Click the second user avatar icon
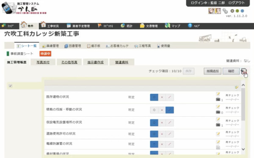Viewport: 254px width, 158px height. point(218,11)
